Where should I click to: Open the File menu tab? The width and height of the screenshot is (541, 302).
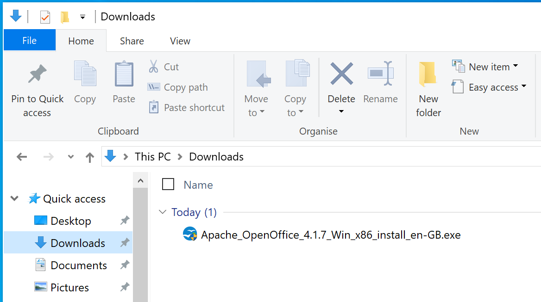pos(29,41)
